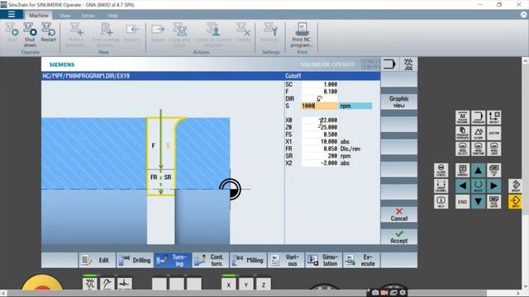The width and height of the screenshot is (529, 297).
Task: Click the Simulation softkey
Action: pos(323,260)
